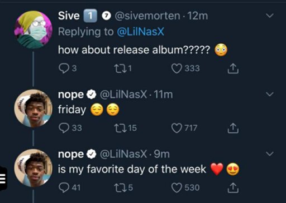Retweet the 'favorite day of the week' tweet
This screenshot has height=203, width=286.
click(119, 187)
